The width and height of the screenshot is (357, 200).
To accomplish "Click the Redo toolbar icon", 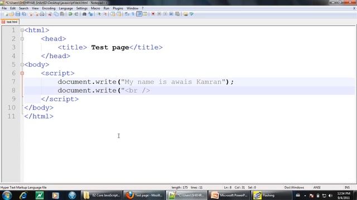I will coord(76,14).
